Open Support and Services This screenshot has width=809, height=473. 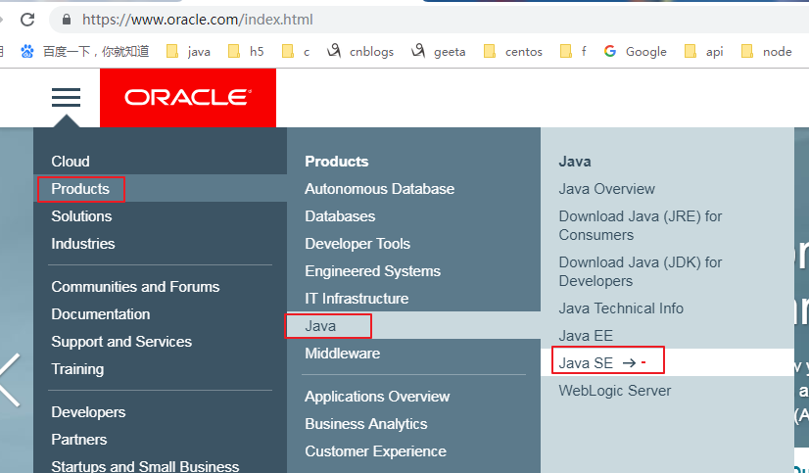click(121, 342)
